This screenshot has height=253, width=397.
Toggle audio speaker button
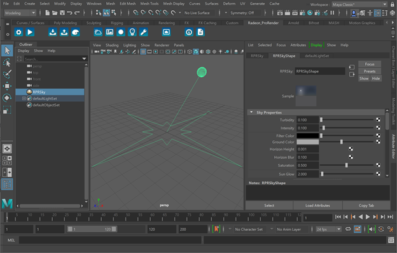click(372, 229)
